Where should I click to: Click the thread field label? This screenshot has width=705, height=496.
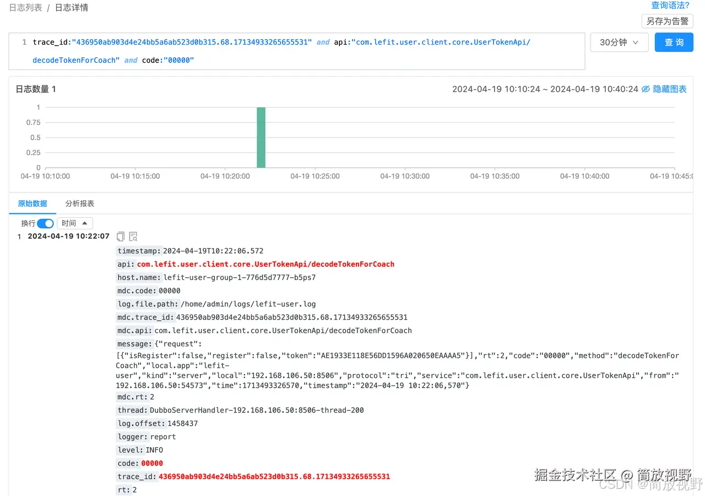(133, 410)
